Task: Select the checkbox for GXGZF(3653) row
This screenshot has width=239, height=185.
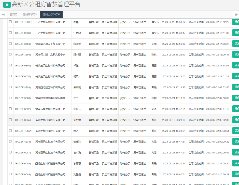Action: pyautogui.click(x=10, y=44)
